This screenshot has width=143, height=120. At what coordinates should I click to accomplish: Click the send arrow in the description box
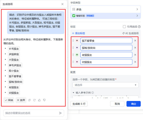tap(60, 113)
